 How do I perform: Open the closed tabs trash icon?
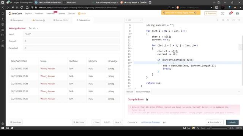coord(219,3)
